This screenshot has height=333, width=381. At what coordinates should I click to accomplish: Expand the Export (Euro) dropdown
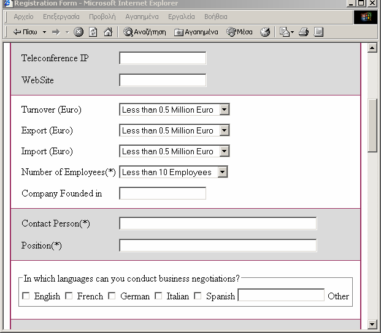[x=224, y=130]
